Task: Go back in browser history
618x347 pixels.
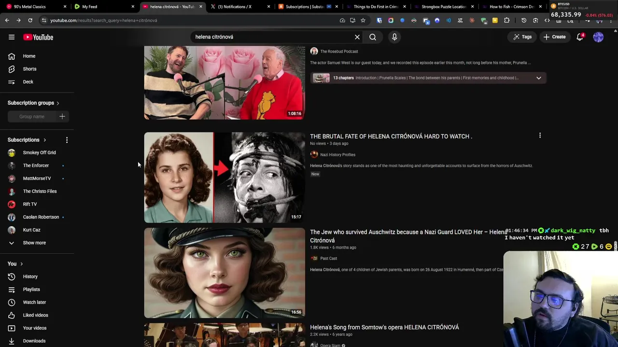Action: click(x=7, y=20)
